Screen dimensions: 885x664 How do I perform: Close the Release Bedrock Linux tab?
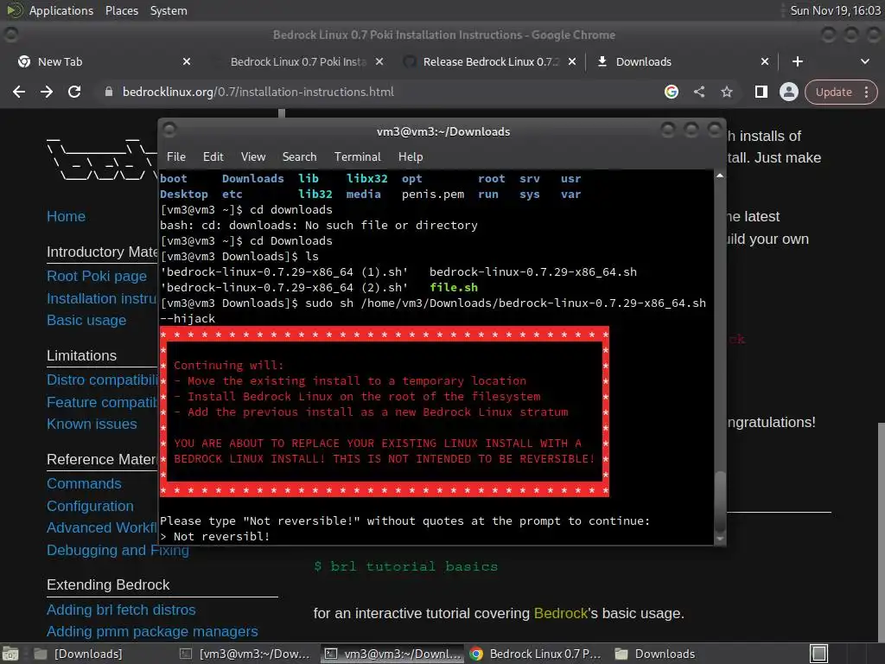tap(572, 61)
